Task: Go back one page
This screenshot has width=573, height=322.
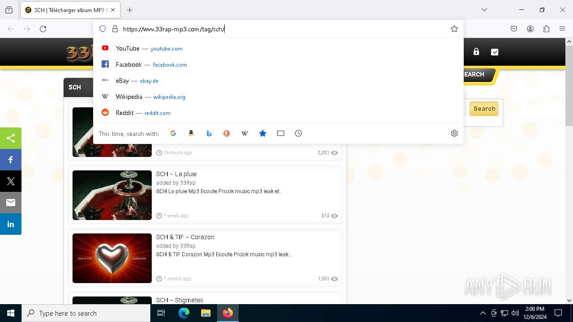Action: [x=11, y=29]
